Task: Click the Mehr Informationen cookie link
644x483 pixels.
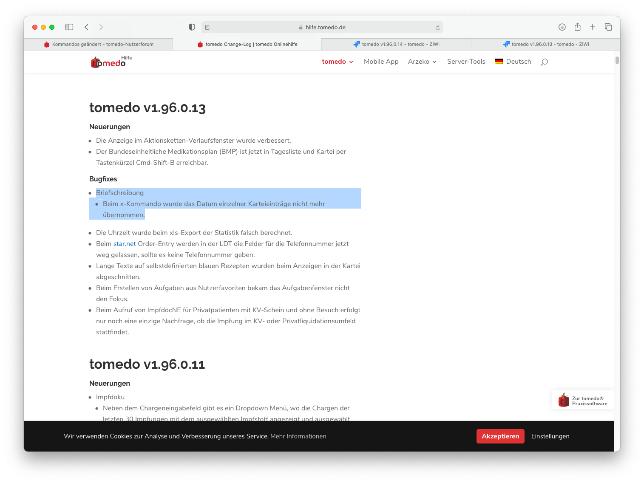Action: pyautogui.click(x=298, y=436)
